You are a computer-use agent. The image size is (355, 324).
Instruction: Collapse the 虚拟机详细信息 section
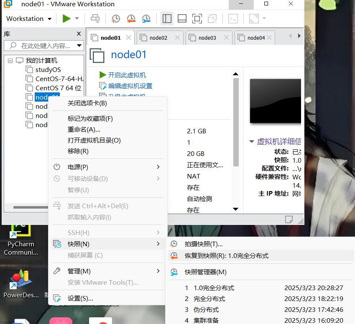252,141
